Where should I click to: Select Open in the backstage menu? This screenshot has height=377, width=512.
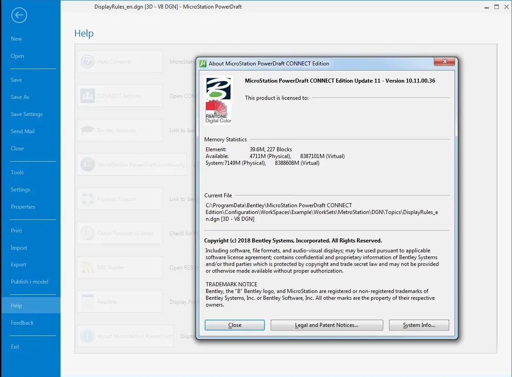[x=17, y=56]
